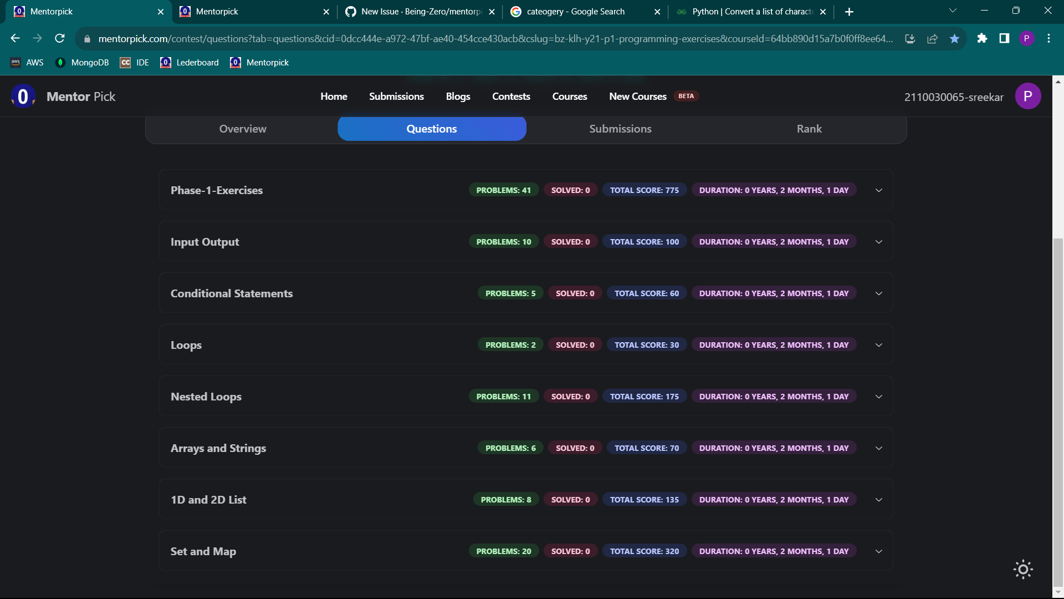Expand the Nested Loops section
Screen dimensions: 1064x599
point(878,396)
